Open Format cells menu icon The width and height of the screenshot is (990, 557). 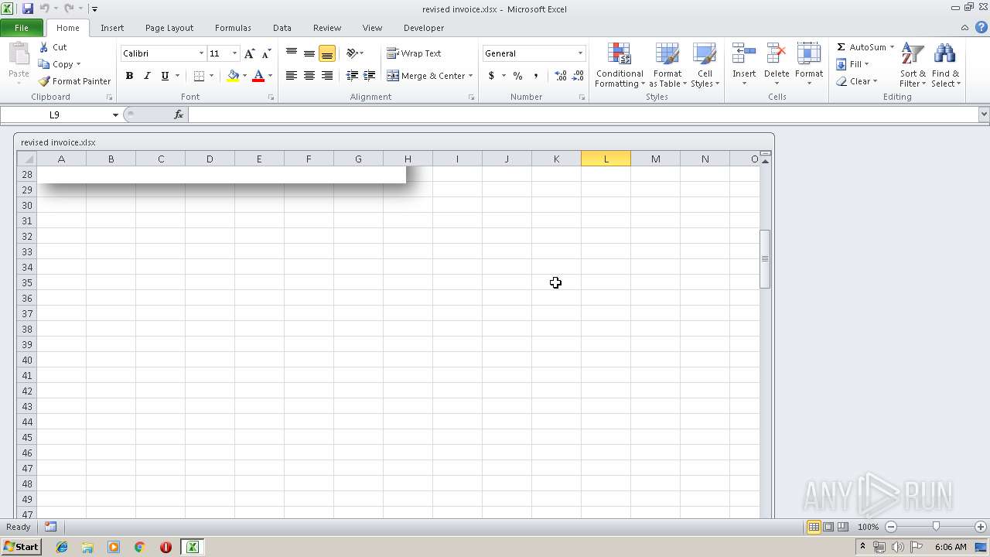(809, 54)
